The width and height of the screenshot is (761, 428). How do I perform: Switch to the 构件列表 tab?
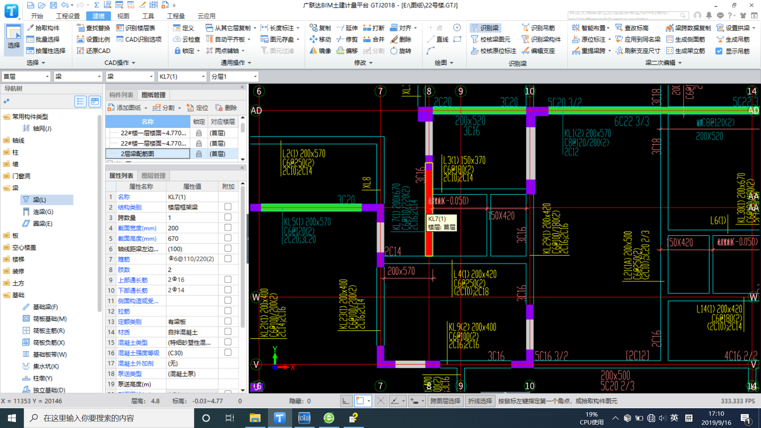coord(121,95)
